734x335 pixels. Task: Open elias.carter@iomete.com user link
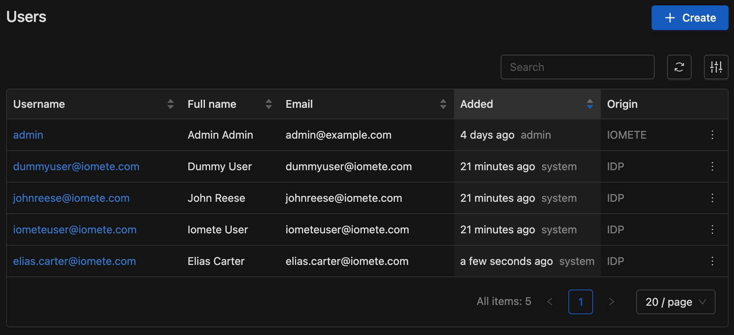click(x=74, y=261)
